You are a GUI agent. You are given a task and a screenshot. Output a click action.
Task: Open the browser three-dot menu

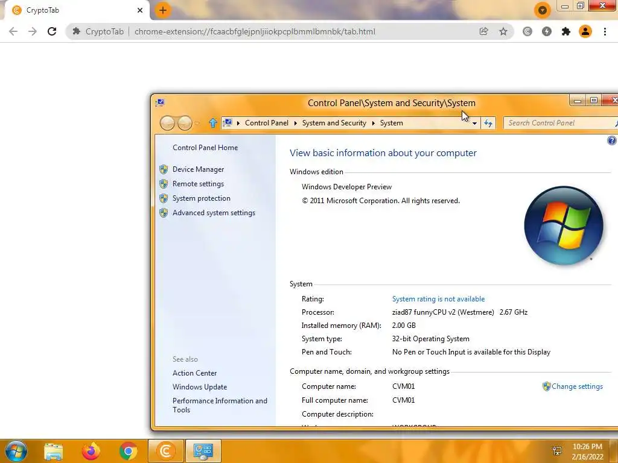click(x=605, y=31)
